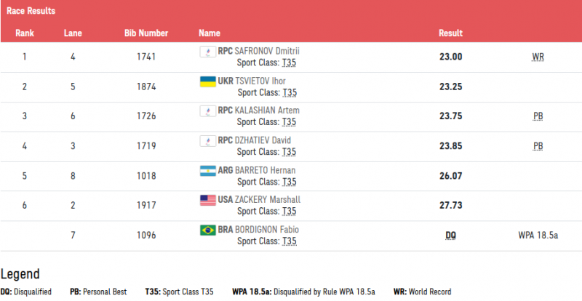Click the DQ result for Bordignon Fabio
Image resolution: width=582 pixels, height=301 pixels.
450,236
